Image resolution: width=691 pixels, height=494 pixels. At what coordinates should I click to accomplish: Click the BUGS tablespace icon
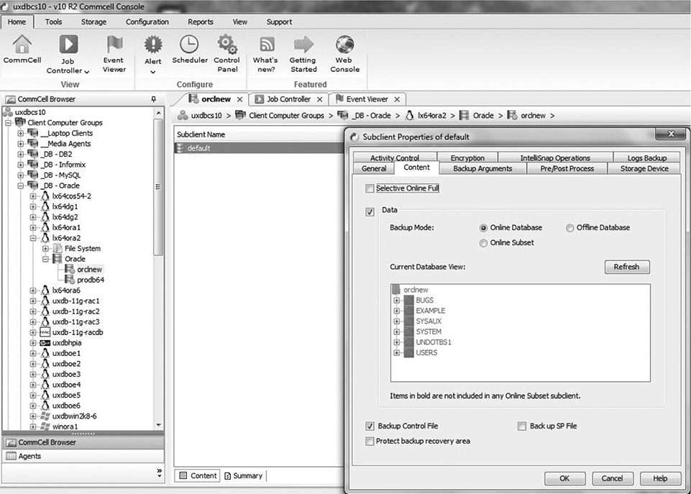click(409, 300)
